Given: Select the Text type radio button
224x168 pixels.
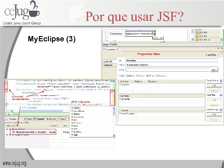Looking at the screenshot, I should [x=148, y=76].
